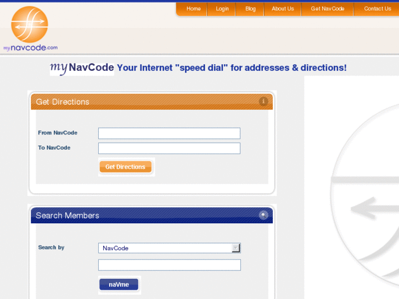This screenshot has width=399, height=299.
Task: Click the "To NavCode" label
Action: [x=54, y=148]
